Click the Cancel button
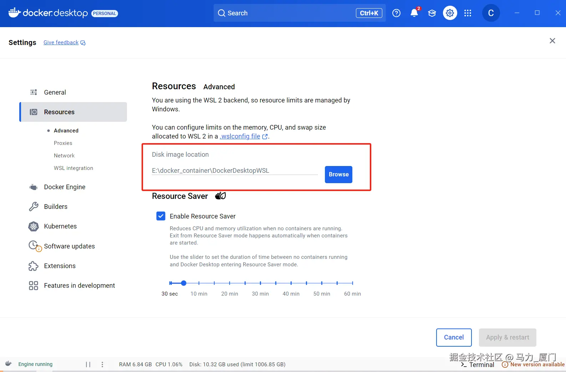This screenshot has height=372, width=566. [x=454, y=337]
